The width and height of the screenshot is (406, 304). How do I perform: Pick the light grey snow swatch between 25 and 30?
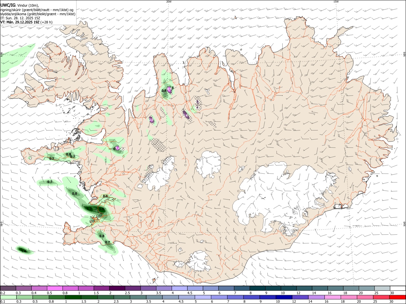382,288
